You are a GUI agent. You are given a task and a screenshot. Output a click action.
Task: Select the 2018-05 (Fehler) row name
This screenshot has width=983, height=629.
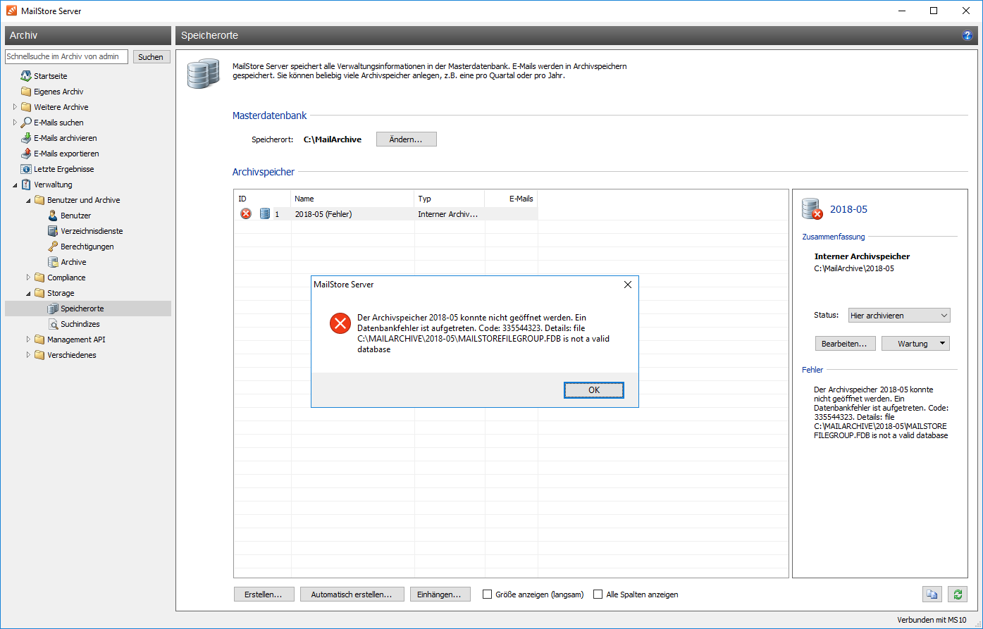tap(323, 214)
